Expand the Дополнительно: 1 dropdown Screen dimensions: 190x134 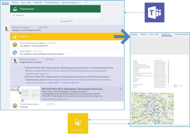[71, 2]
